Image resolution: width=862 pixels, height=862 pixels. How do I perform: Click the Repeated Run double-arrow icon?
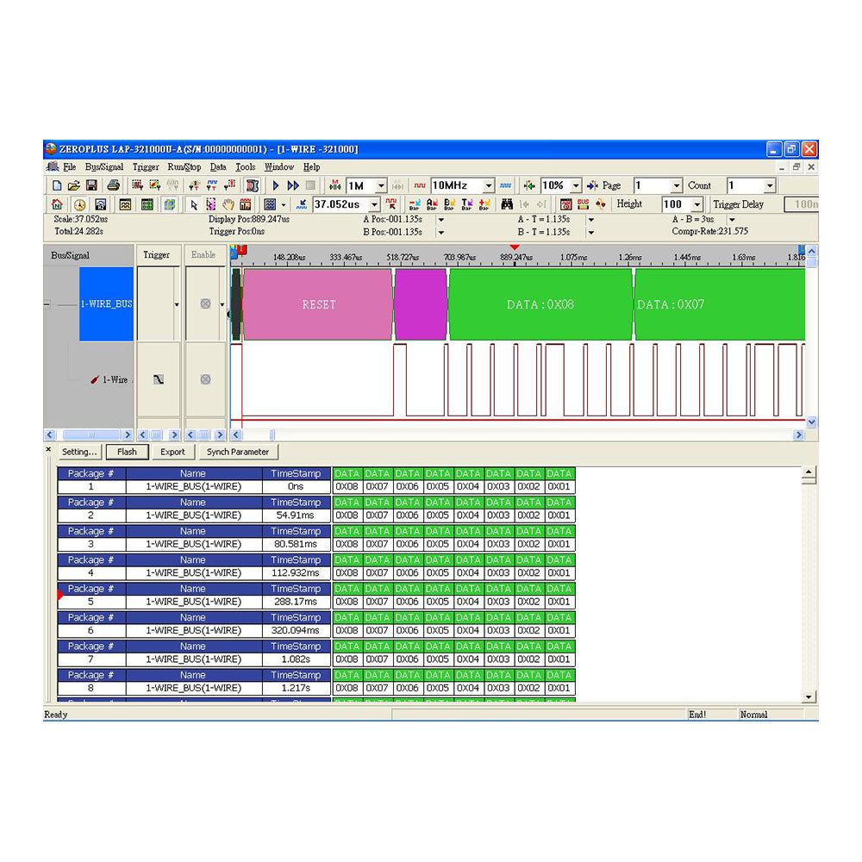pos(291,185)
